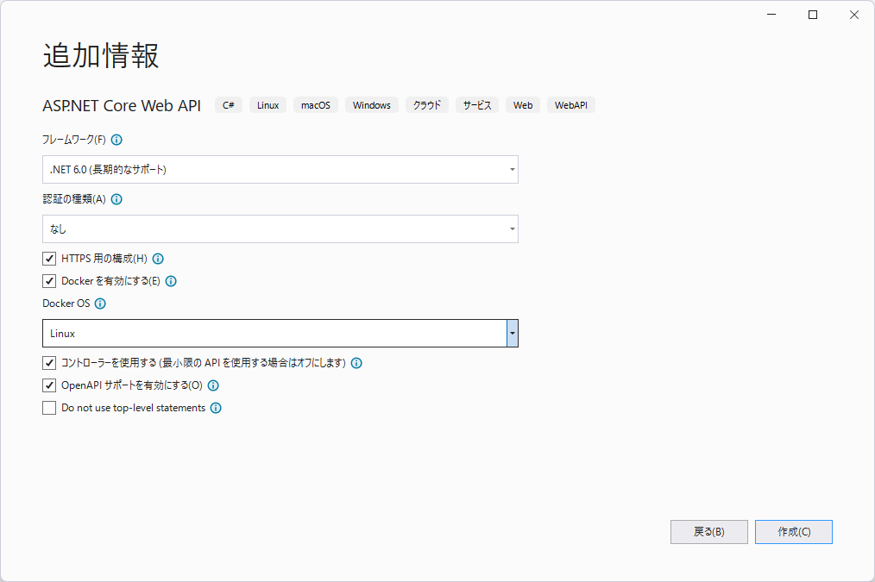Click the info icon beside HTTPS 用の構成
This screenshot has width=875, height=582.
point(158,259)
